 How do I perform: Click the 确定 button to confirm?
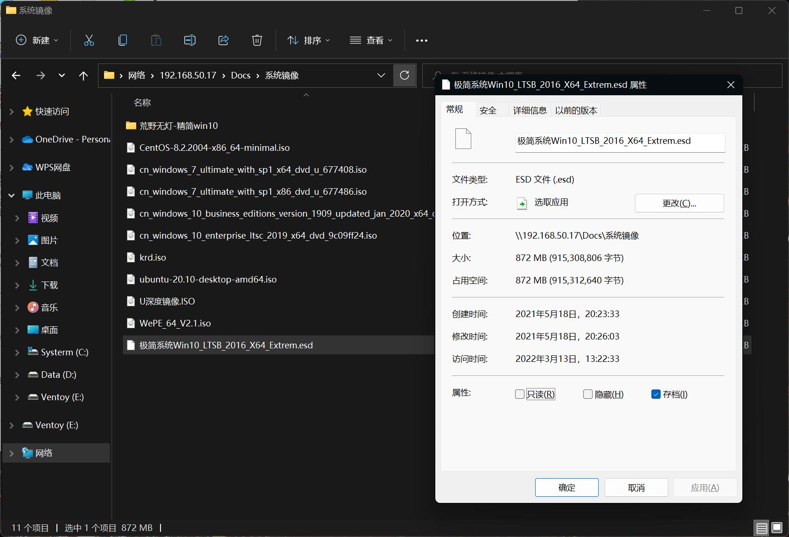click(566, 488)
